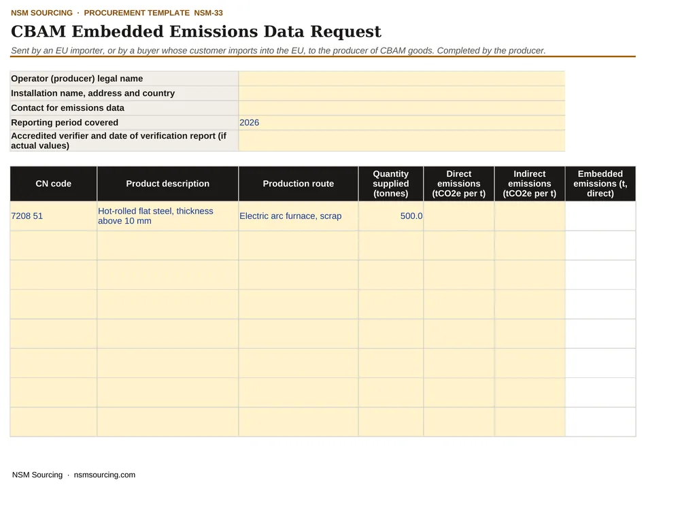Click the Product description column header
680x510 pixels.
[x=168, y=184]
